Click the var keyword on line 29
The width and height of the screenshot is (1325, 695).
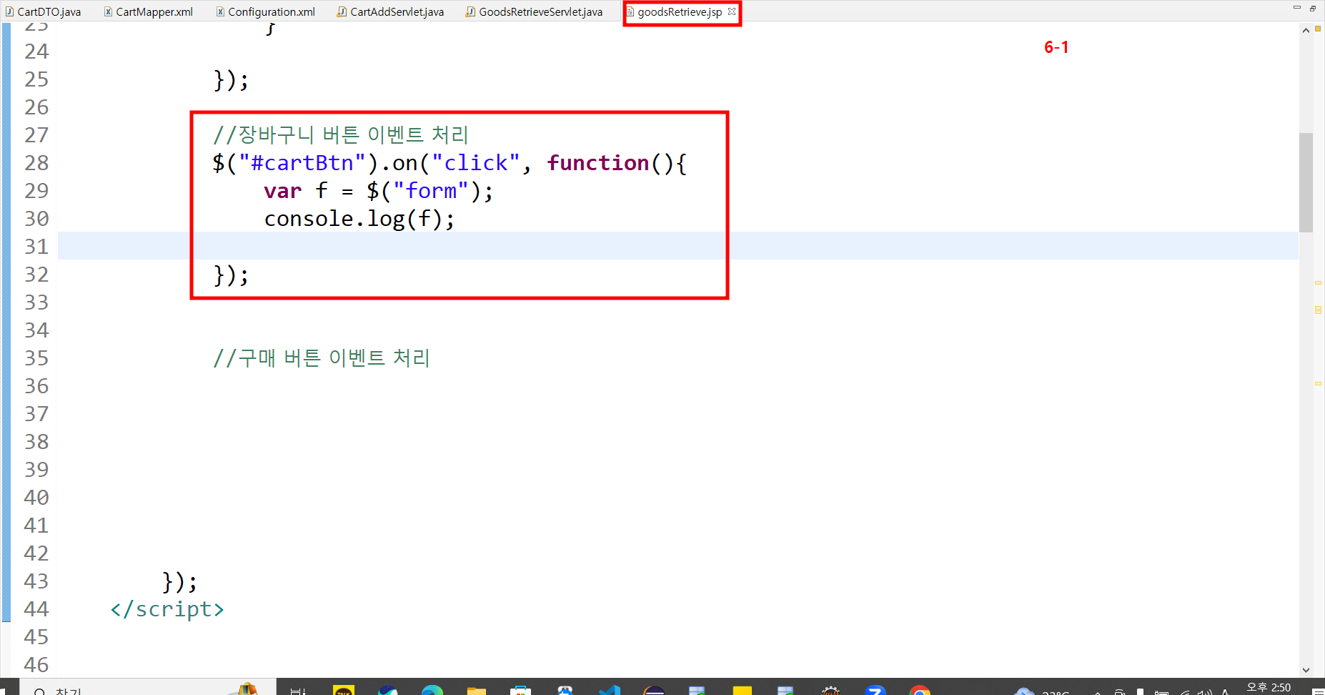282,191
